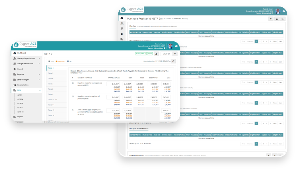Open the 2020-21 financial year dropdown
This screenshot has width=298, height=172.
tap(166, 54)
